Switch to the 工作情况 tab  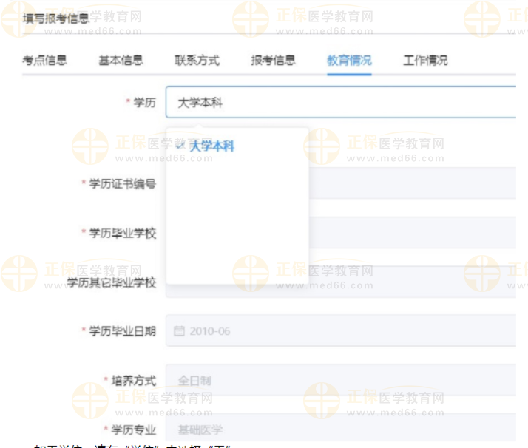coord(425,61)
